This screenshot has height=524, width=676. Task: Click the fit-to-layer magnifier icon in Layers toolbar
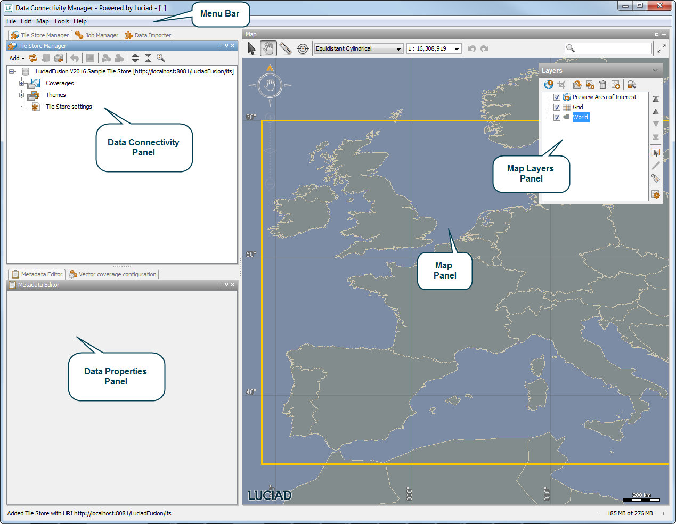(632, 85)
